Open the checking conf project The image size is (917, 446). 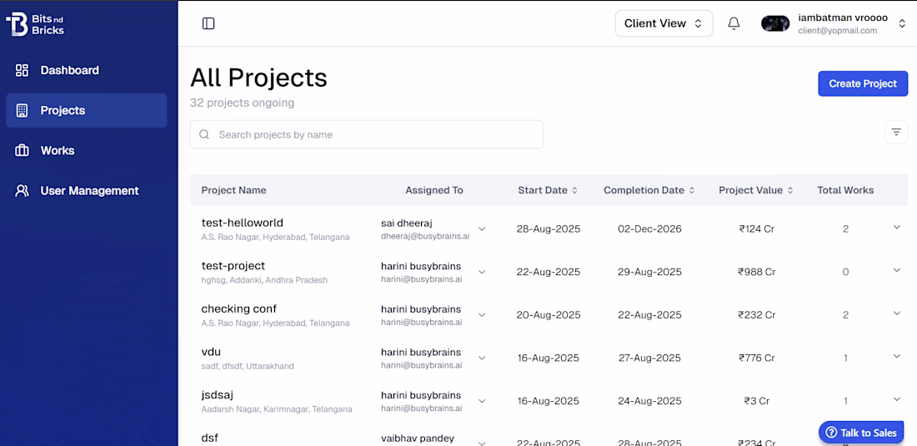tap(238, 308)
